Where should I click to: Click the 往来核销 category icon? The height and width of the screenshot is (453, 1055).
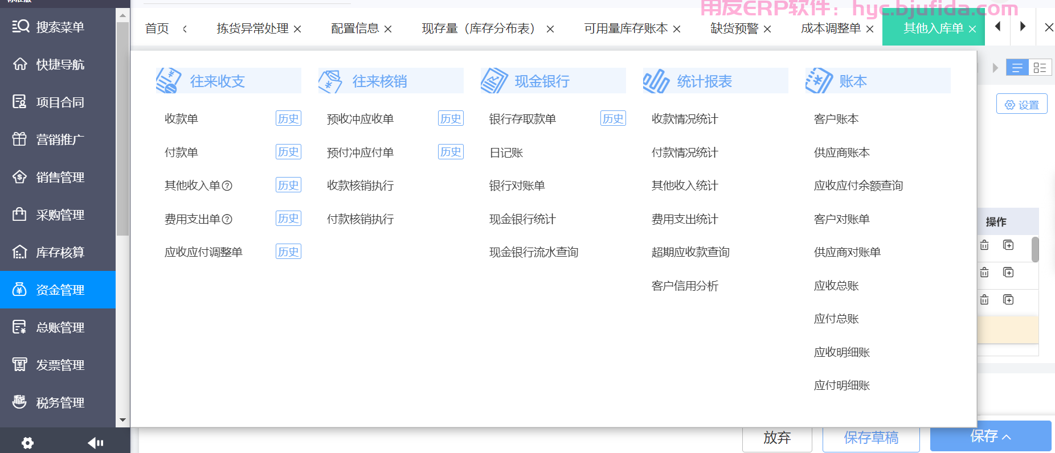330,81
